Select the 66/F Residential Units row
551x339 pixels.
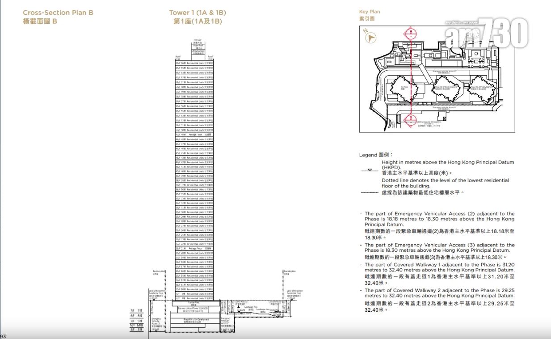tap(194, 64)
